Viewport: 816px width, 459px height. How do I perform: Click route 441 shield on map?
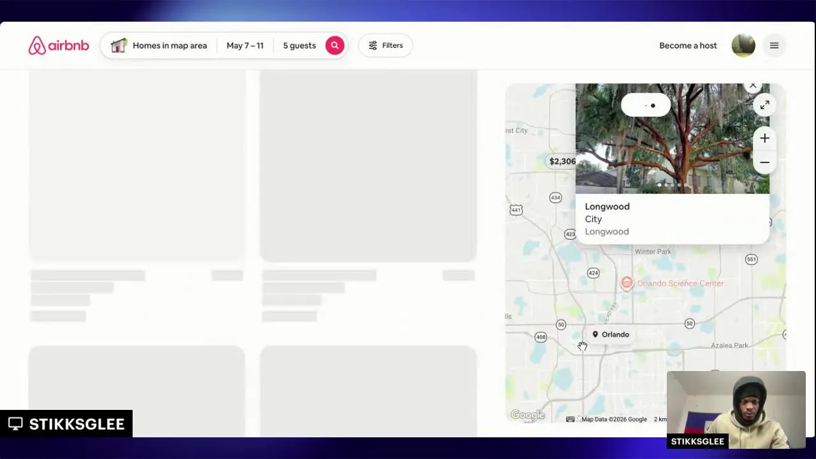[x=516, y=210]
